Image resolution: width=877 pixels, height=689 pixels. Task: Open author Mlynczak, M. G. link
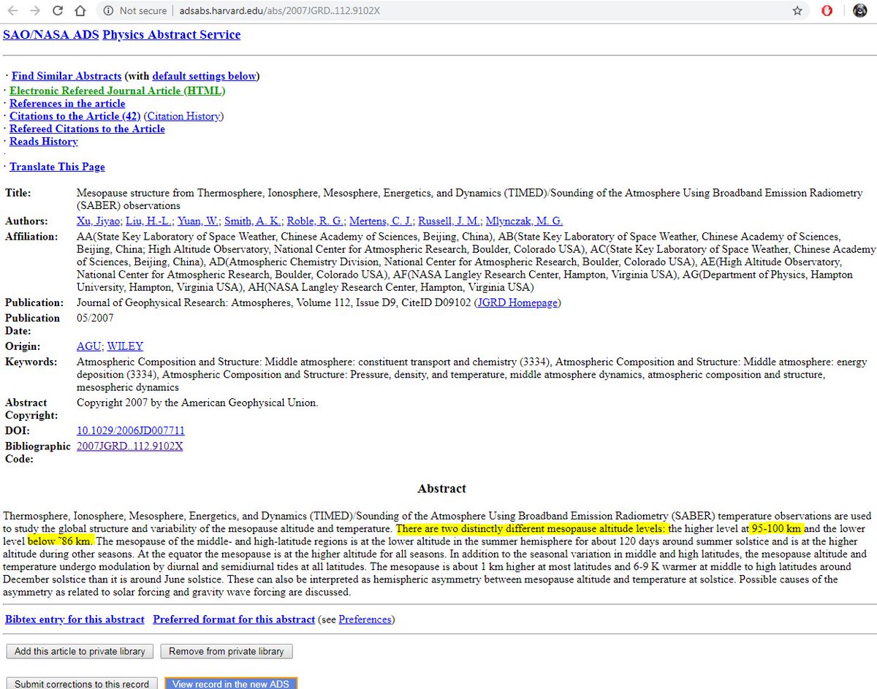click(x=523, y=221)
